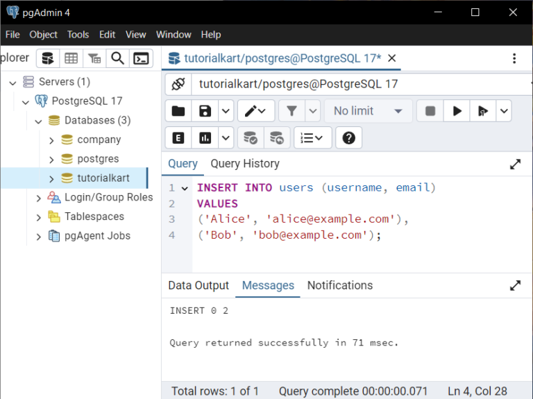Open the No limit rows dropdown
533x399 pixels.
[368, 111]
